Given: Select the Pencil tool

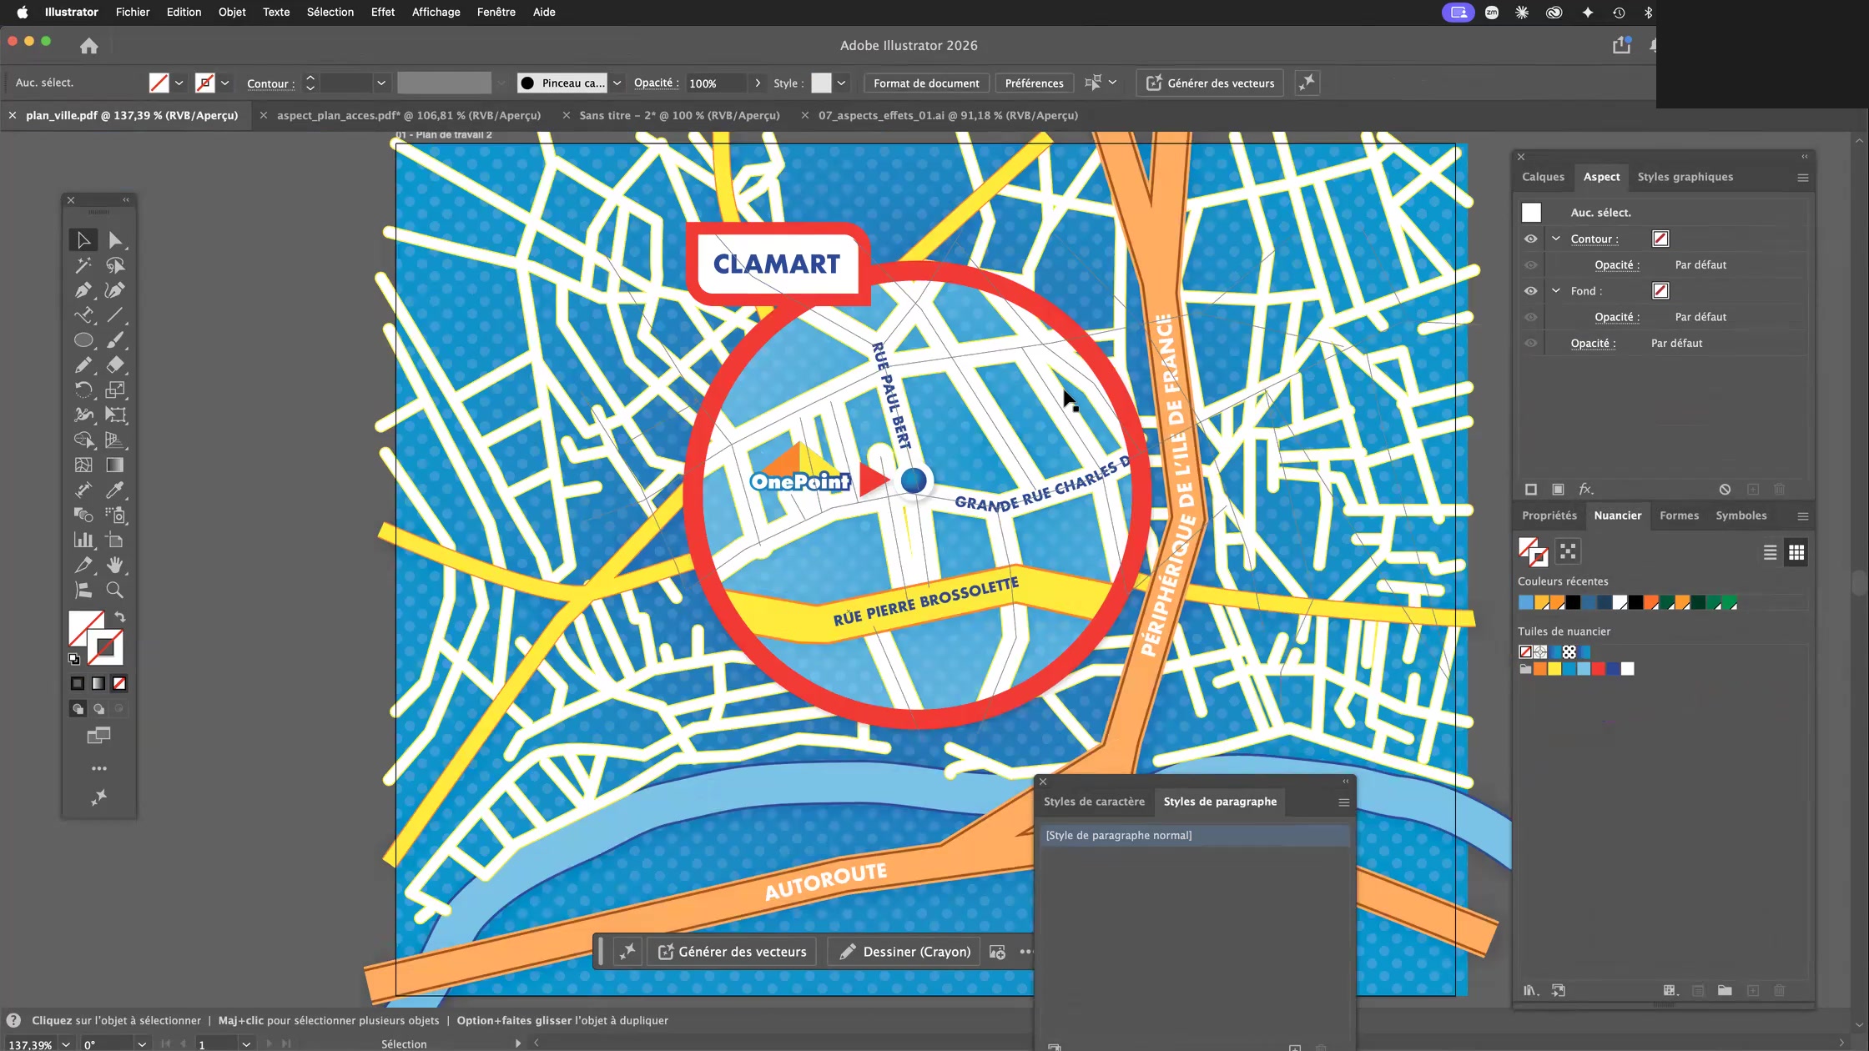Looking at the screenshot, I should click(83, 365).
